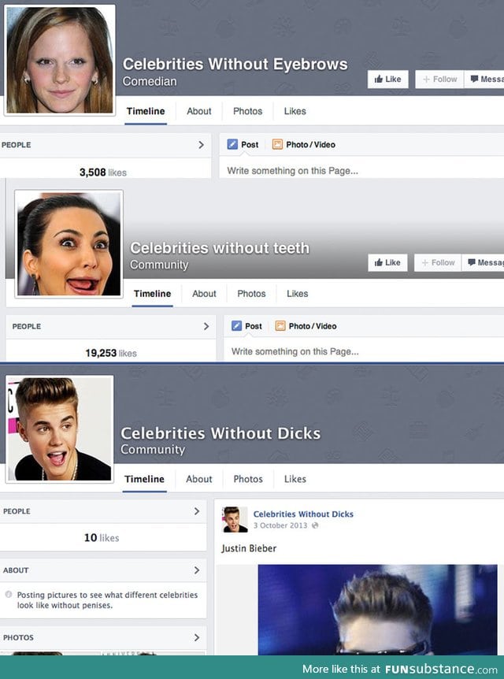Open Photos tab on teeth page
This screenshot has width=504, height=679.
coord(251,294)
